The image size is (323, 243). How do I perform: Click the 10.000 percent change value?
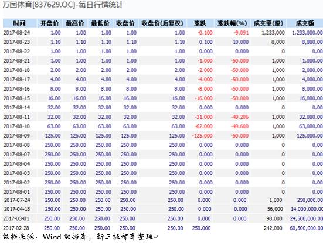click(x=240, y=42)
